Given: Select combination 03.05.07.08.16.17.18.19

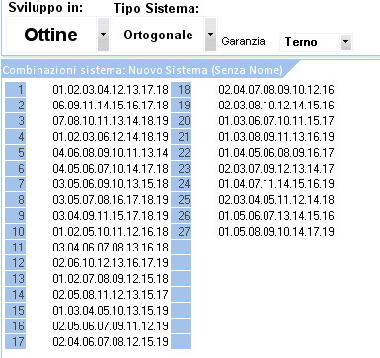Looking at the screenshot, I should coord(111,200).
